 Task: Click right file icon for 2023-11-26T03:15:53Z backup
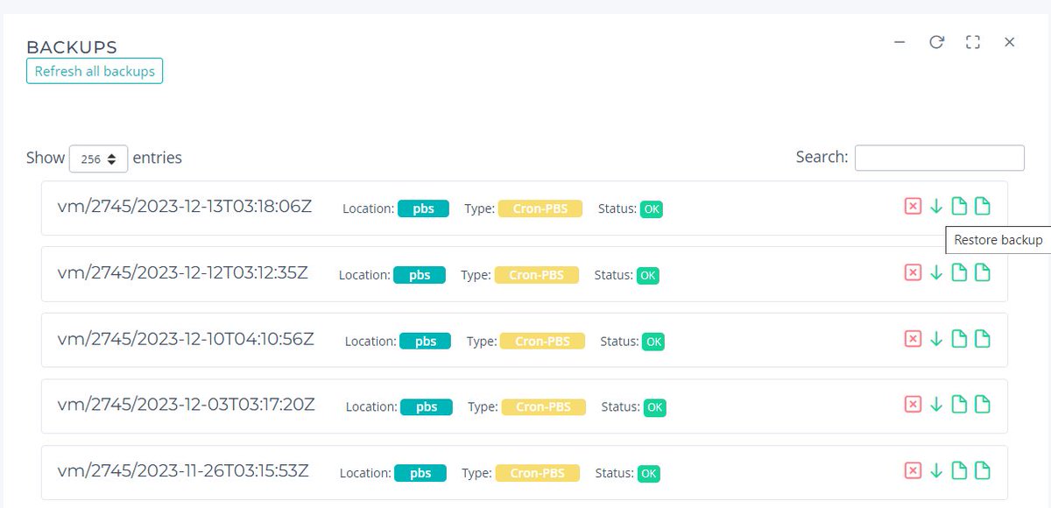(983, 471)
